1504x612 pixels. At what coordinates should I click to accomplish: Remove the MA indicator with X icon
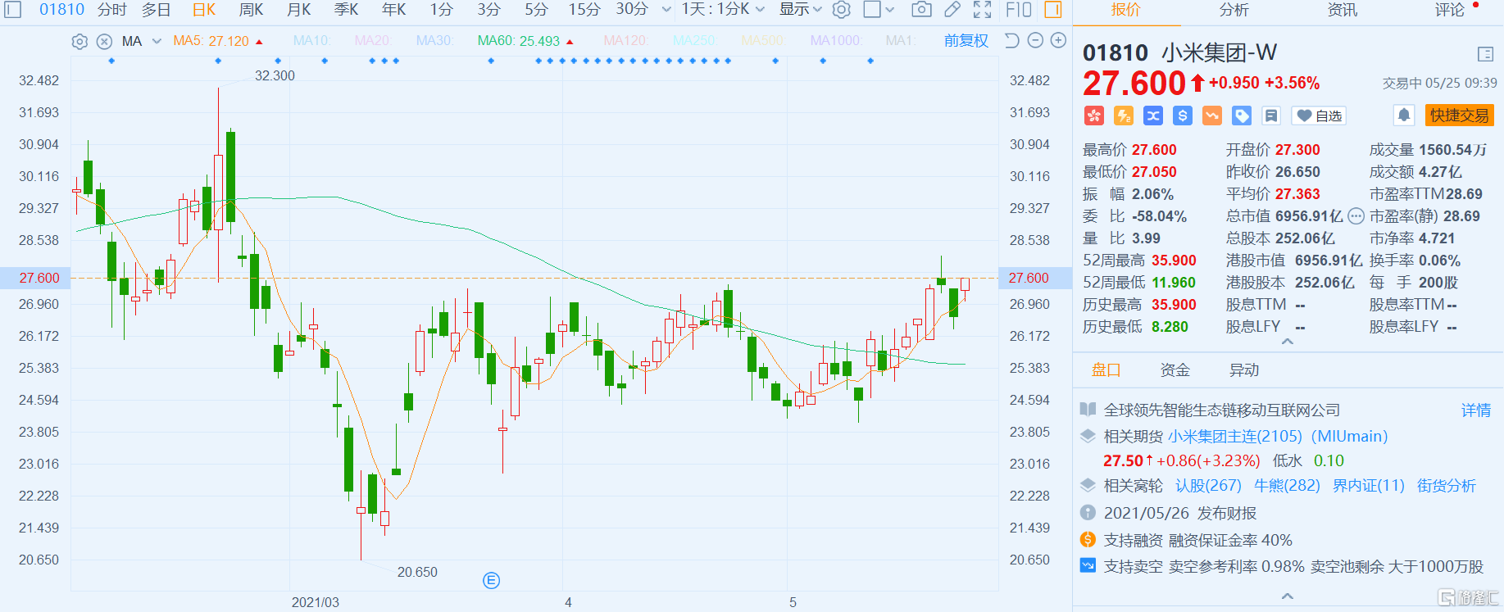click(x=104, y=41)
